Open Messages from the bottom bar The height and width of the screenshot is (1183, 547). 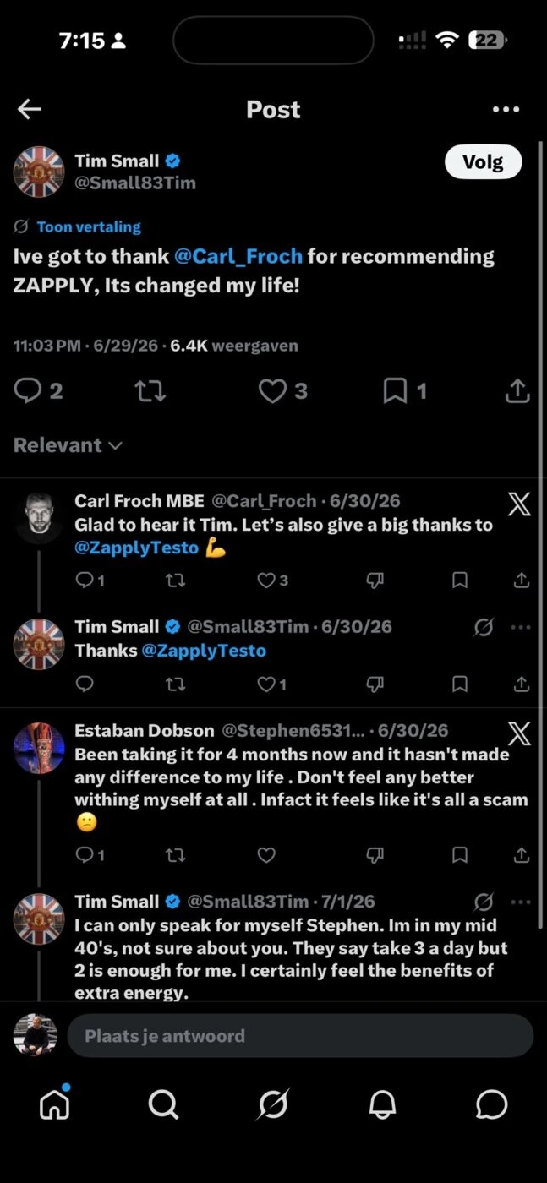coord(492,1104)
